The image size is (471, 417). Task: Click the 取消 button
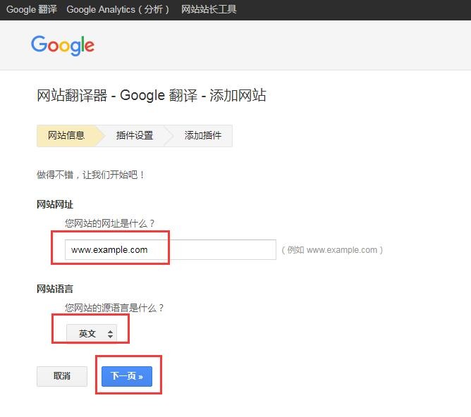click(62, 376)
